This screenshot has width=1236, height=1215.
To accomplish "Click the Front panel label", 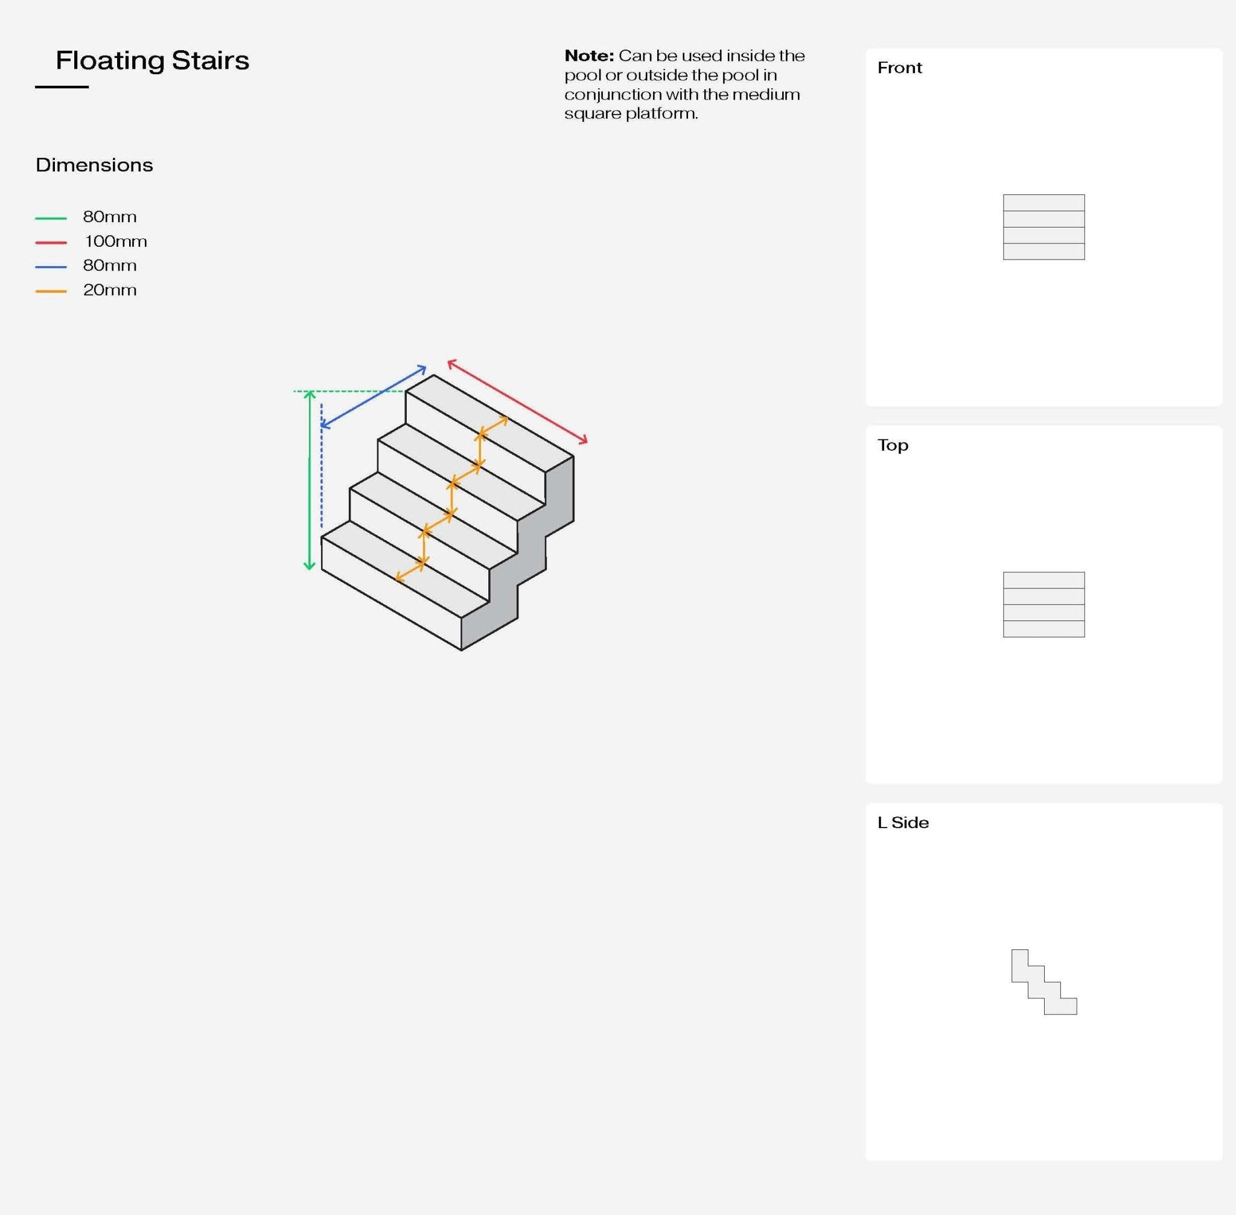I will (x=899, y=68).
